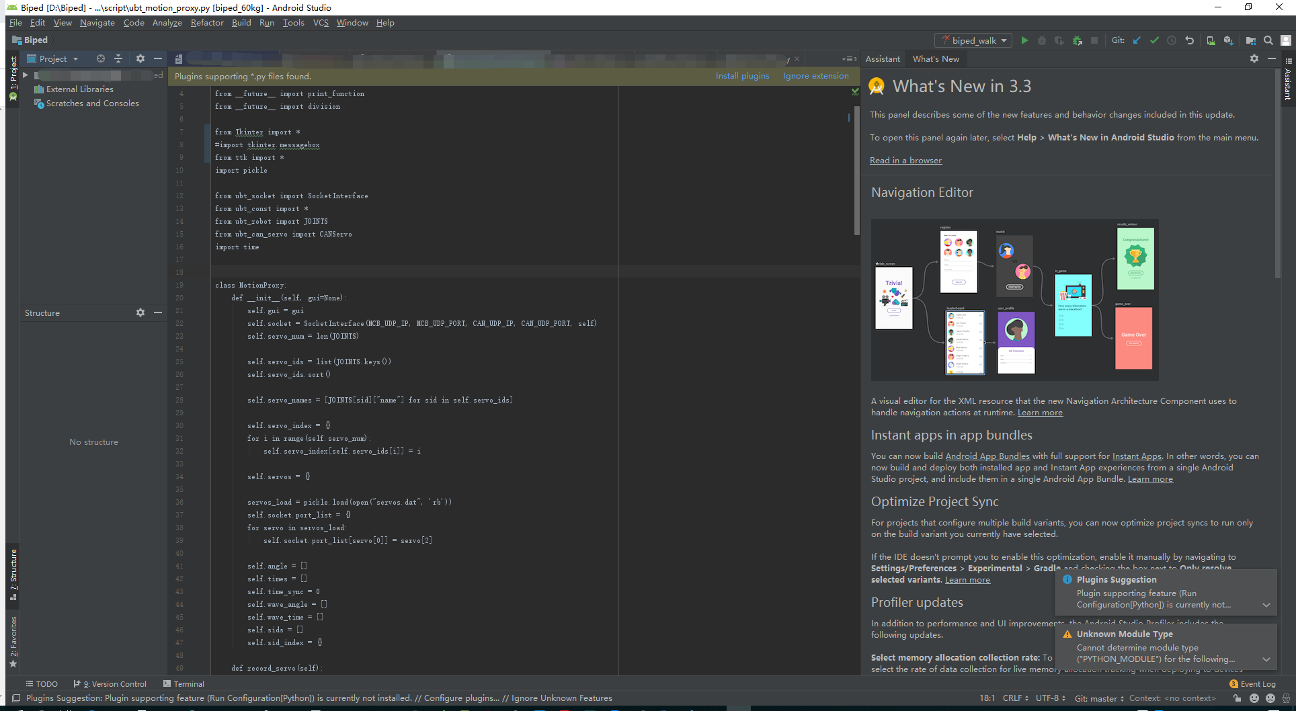The width and height of the screenshot is (1296, 711).
Task: Revert changes with the Git rollback icon
Action: coord(1189,40)
